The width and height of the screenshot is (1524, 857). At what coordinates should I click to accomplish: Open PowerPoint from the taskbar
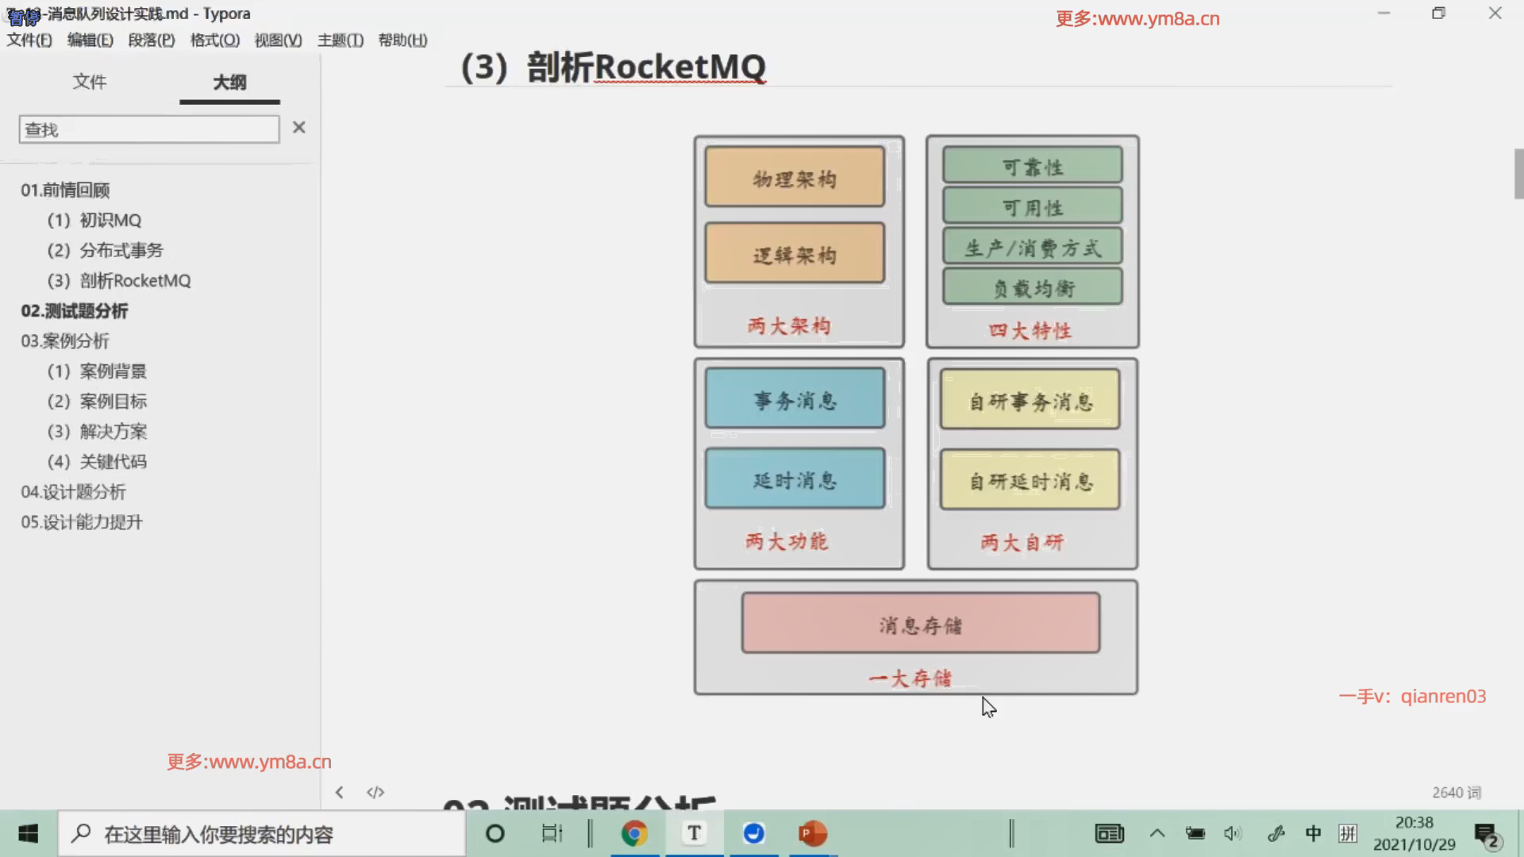click(812, 833)
